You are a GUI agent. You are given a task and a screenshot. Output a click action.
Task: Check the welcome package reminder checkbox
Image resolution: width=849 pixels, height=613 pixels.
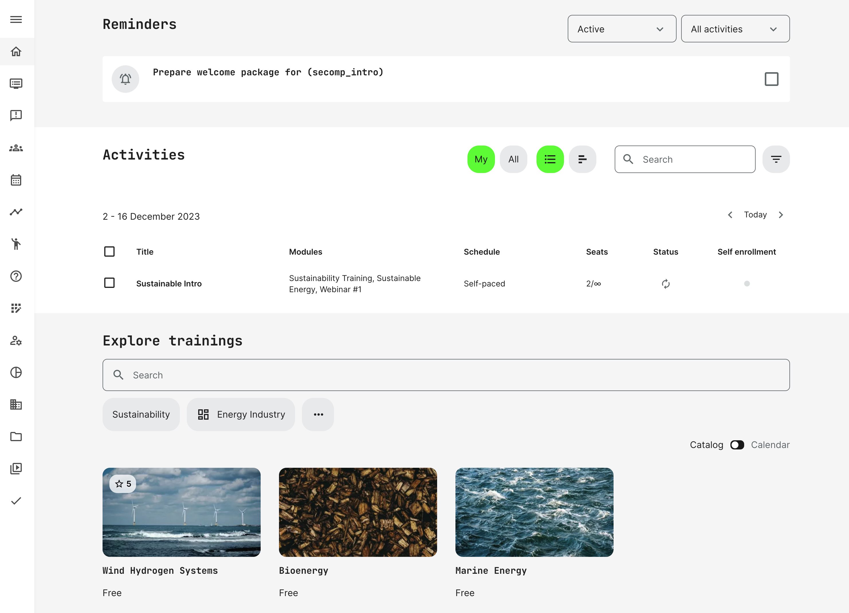pos(771,79)
